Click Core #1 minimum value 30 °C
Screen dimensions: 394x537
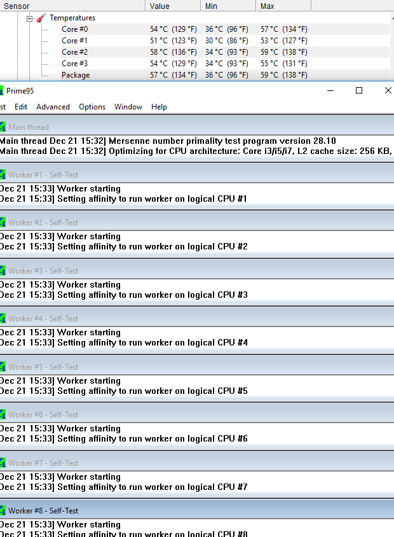[x=227, y=41]
